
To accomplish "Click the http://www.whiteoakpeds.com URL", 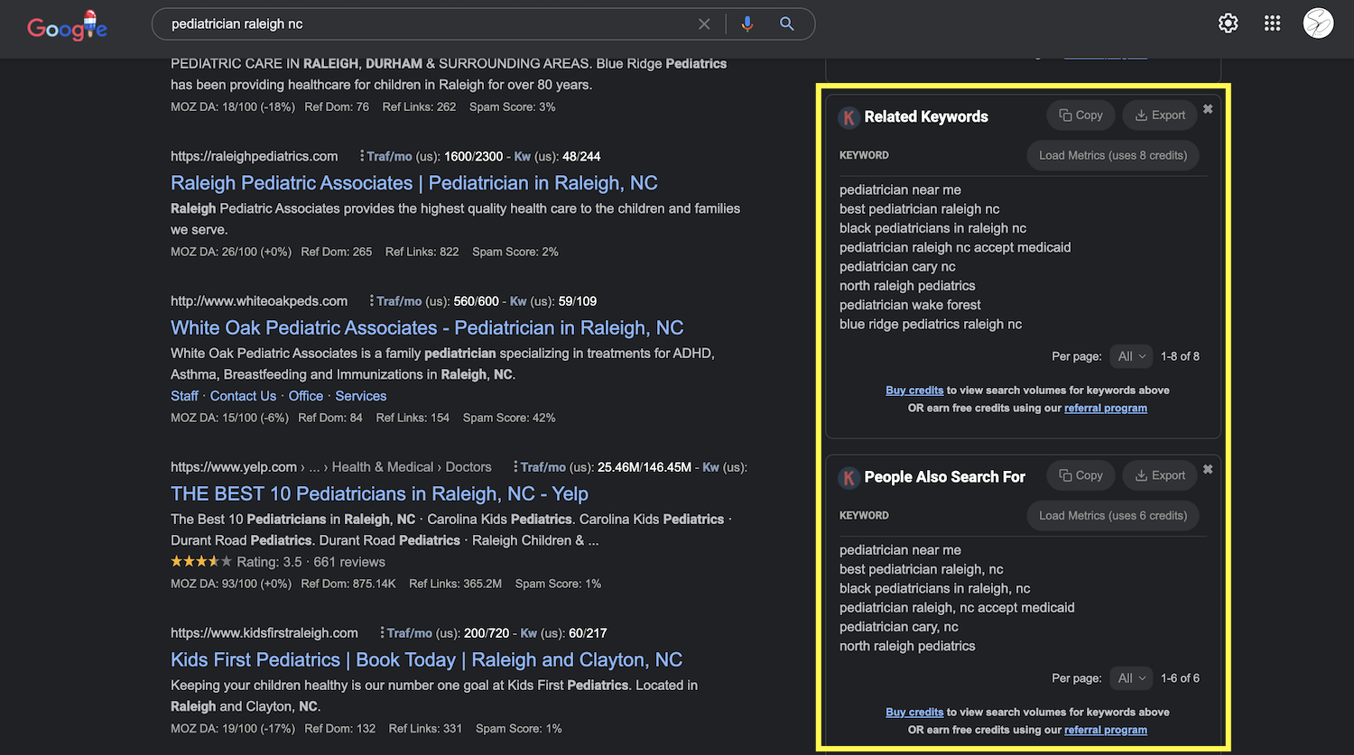I will [259, 301].
